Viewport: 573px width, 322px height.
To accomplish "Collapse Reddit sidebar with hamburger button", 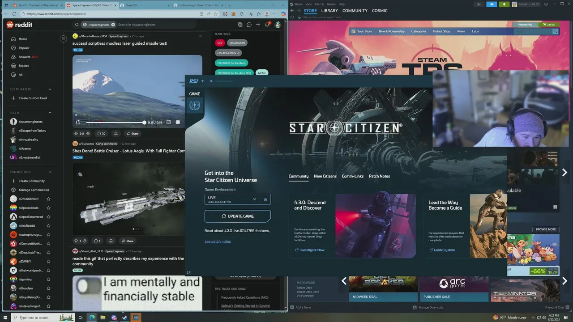I will [x=63, y=39].
